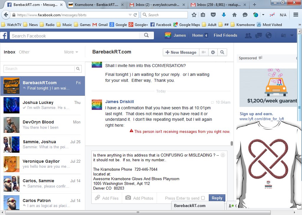Open the Messages icon in Facebook header
Viewport: 302px width, 215px height.
point(258,35)
